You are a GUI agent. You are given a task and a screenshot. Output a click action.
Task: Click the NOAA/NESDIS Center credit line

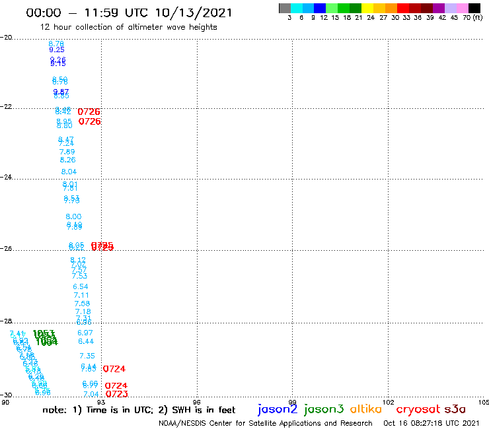click(x=266, y=423)
